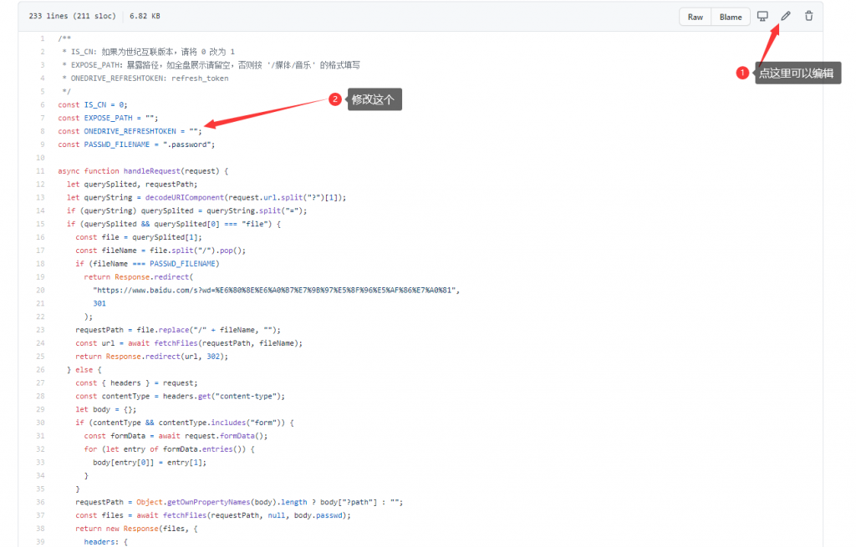This screenshot has width=856, height=547.
Task: Click the '6.82 KB' file size text
Action: pyautogui.click(x=145, y=17)
